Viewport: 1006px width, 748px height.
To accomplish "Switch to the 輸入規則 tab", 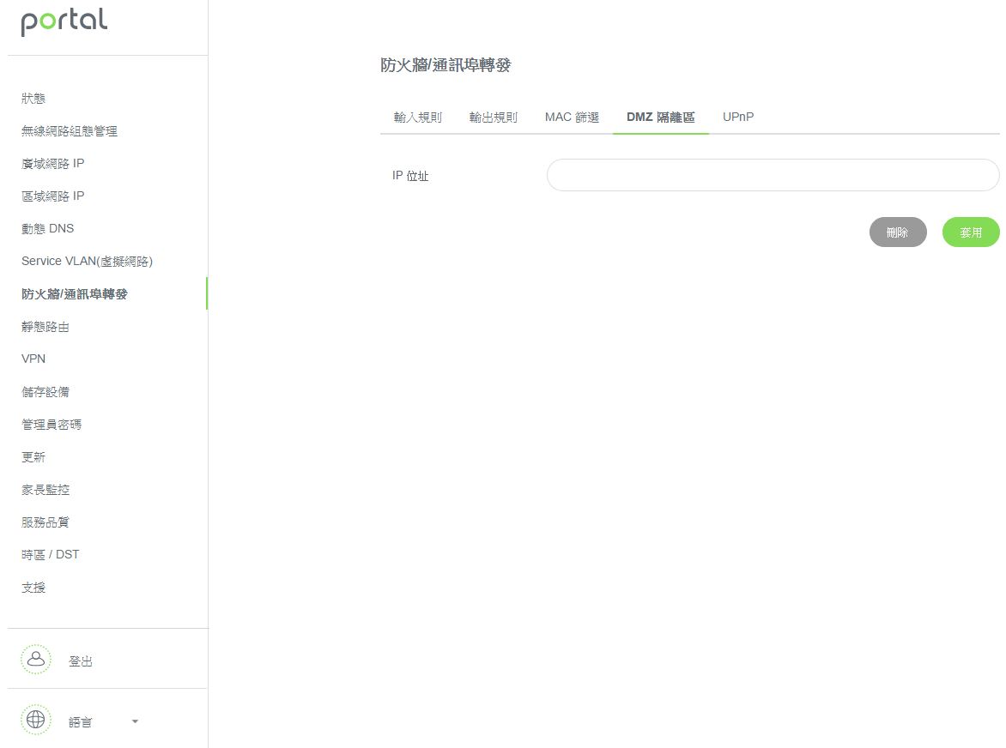I will click(418, 118).
